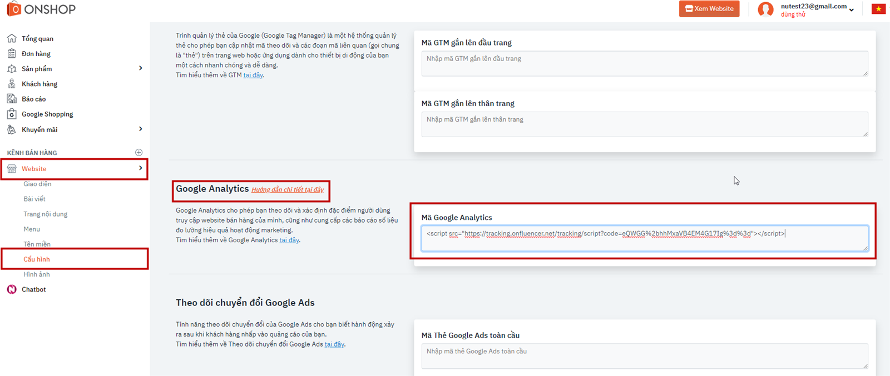Click the Chatbot icon
The width and height of the screenshot is (890, 376).
click(12, 289)
